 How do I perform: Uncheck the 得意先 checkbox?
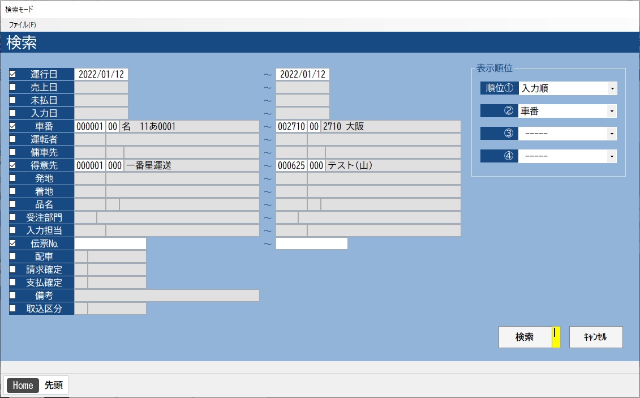[x=12, y=165]
